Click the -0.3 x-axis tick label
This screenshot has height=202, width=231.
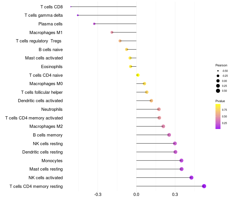98,194
